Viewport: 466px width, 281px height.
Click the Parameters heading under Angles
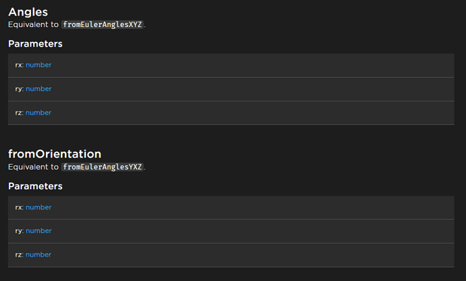point(35,44)
